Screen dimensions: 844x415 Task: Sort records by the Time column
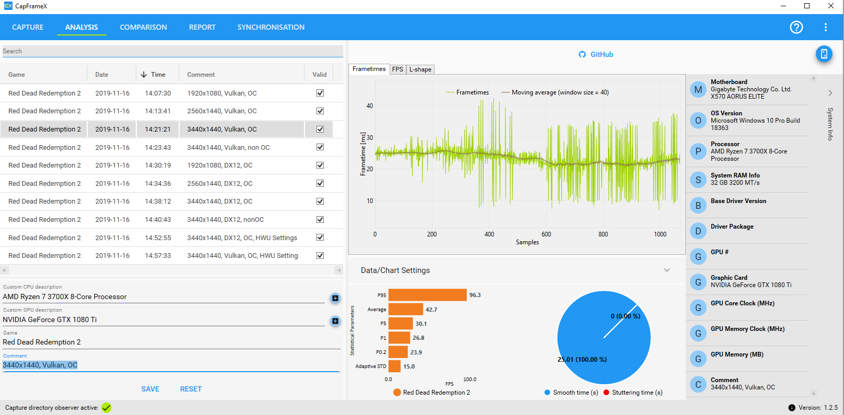click(158, 75)
